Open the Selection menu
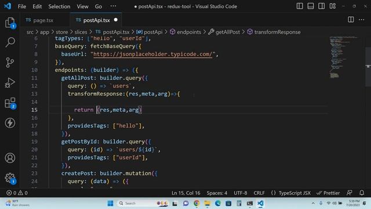The width and height of the screenshot is (371, 209). 59,6
